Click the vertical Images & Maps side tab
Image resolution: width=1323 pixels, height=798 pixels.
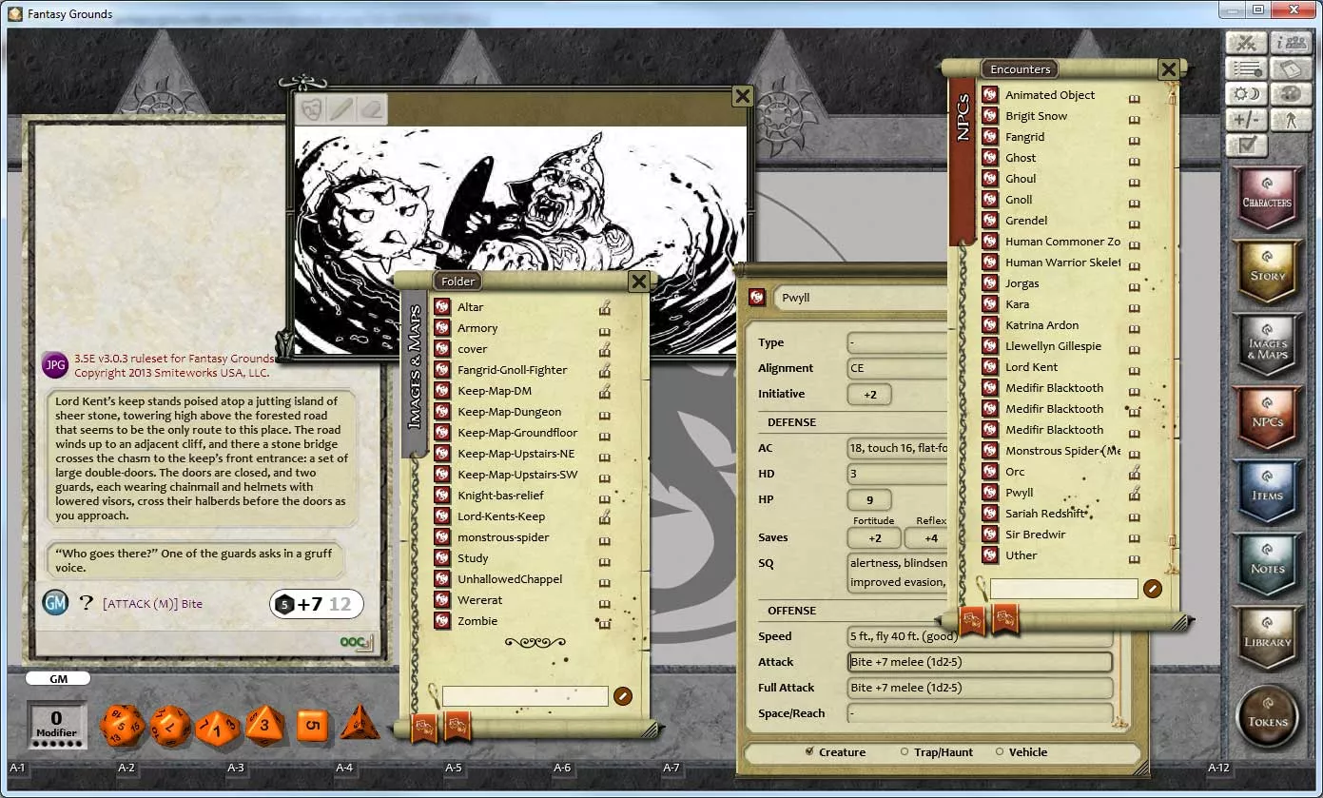415,376
